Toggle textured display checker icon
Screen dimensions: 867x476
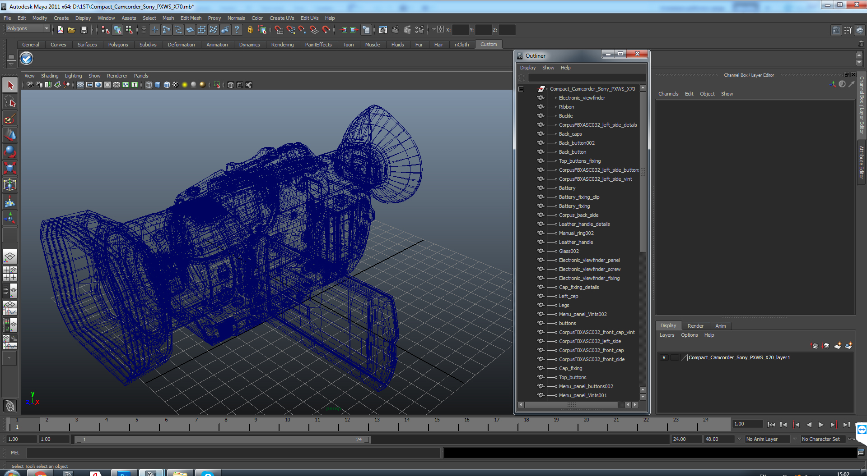(176, 85)
